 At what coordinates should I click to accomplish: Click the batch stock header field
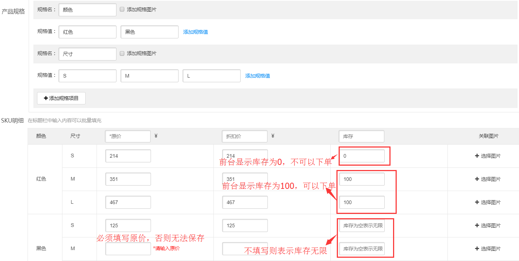(361, 136)
